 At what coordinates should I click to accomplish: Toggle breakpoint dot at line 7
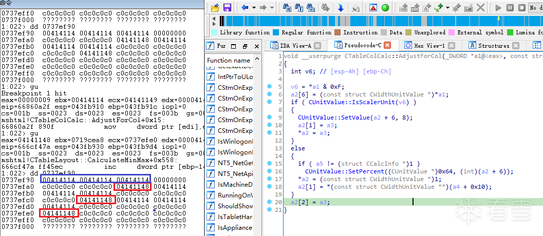click(270, 102)
